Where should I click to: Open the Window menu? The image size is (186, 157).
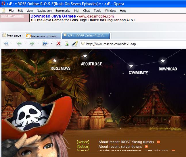point(110,11)
